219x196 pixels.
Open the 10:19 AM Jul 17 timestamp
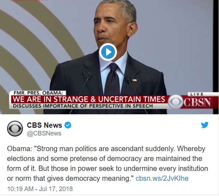click(x=40, y=189)
